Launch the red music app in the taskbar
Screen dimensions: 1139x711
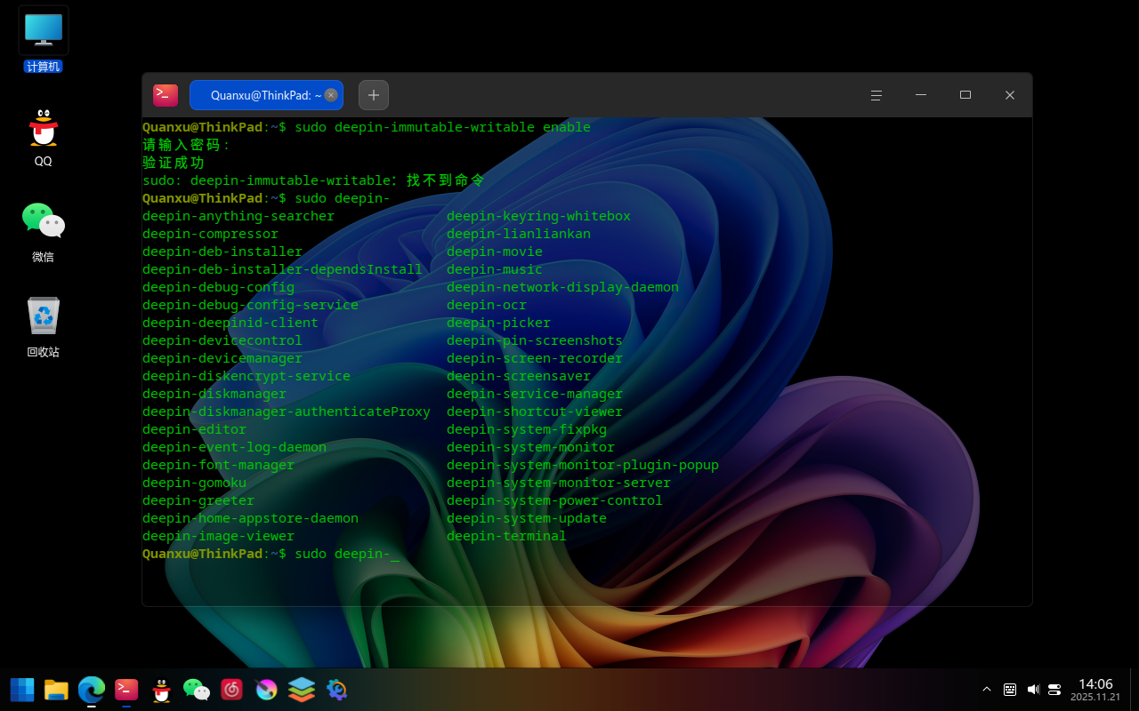click(x=231, y=690)
